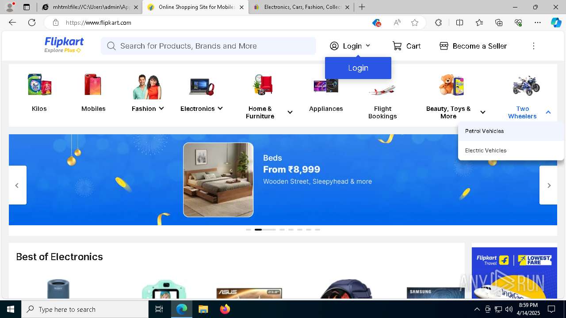Click the site information lock icon
Image resolution: width=566 pixels, height=318 pixels.
pyautogui.click(x=56, y=23)
